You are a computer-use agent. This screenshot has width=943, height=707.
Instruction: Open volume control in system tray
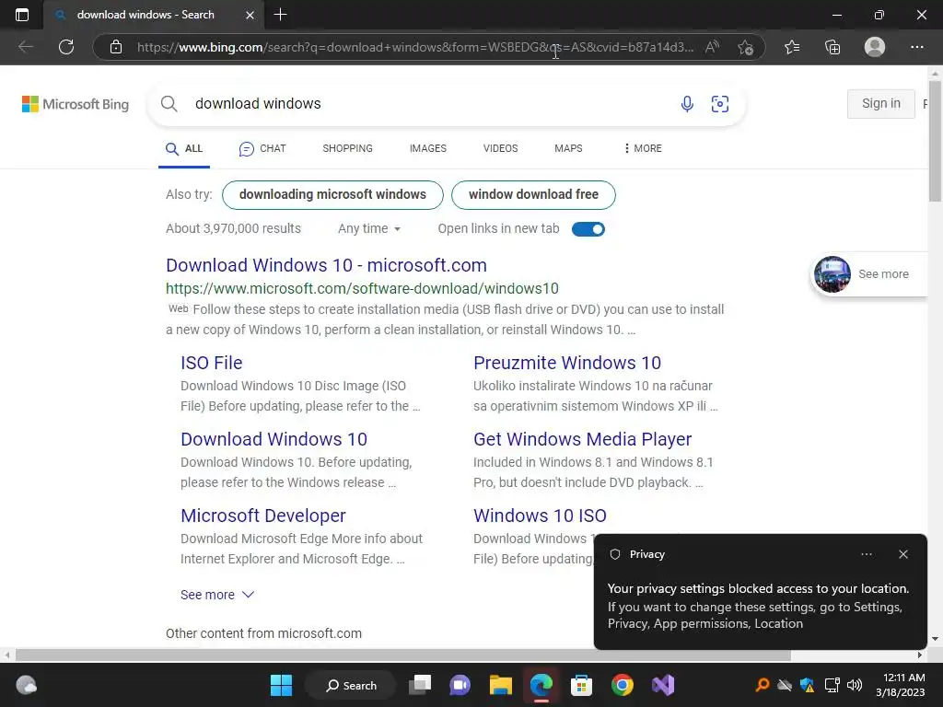point(855,685)
